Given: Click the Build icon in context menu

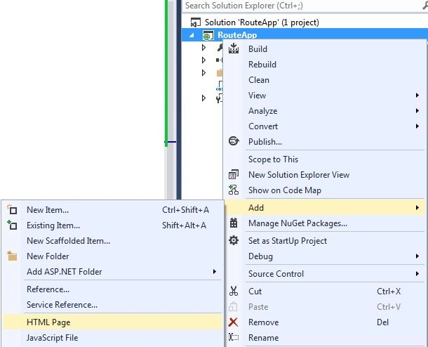Looking at the screenshot, I should click(x=234, y=48).
